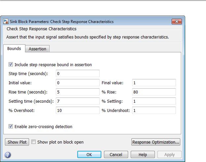The image size is (206, 162).
Task: Select the % Overshoot input box
Action: [x=78, y=110]
